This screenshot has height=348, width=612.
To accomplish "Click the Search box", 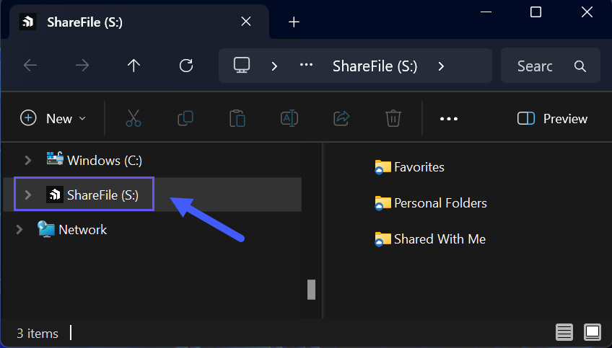I will point(551,66).
